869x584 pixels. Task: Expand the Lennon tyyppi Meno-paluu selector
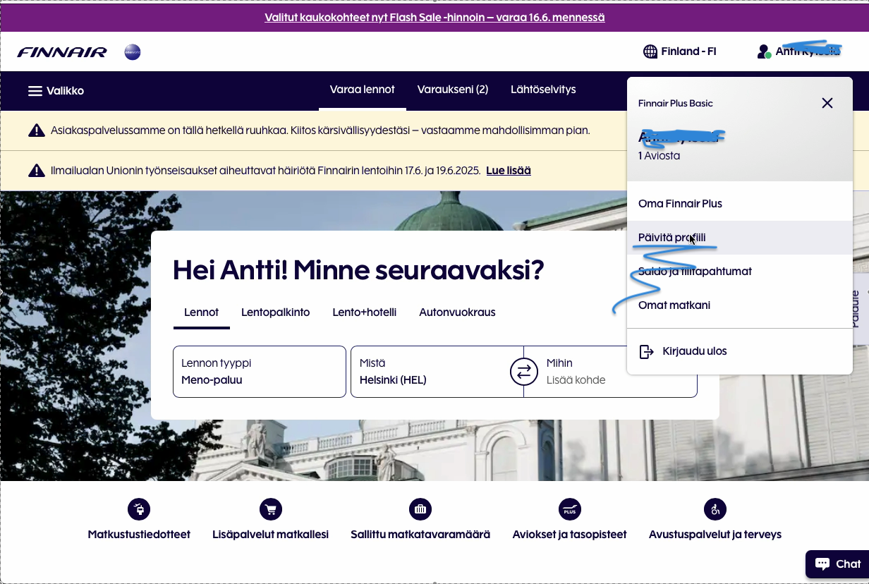pos(259,372)
